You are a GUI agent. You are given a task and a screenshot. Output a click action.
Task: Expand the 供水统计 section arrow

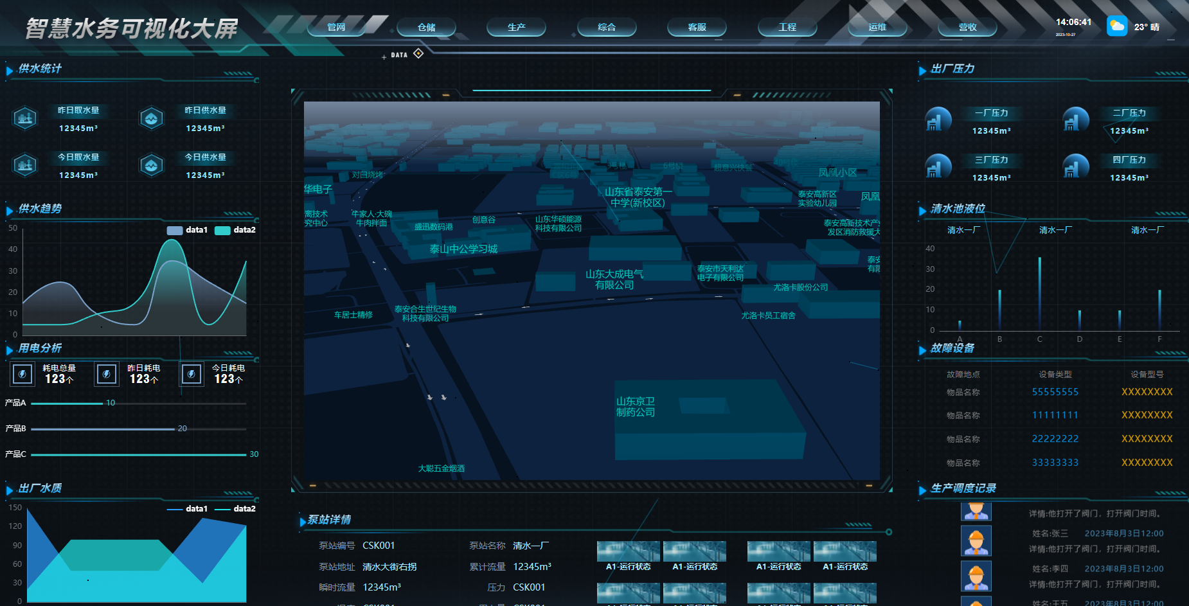10,70
